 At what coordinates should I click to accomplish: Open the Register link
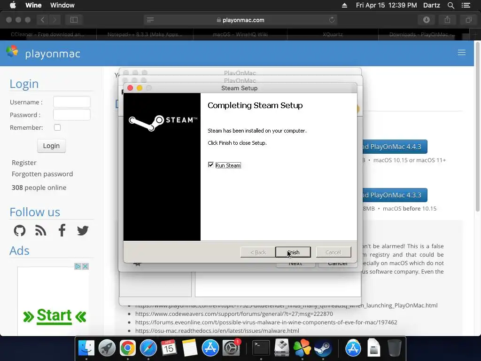24,163
